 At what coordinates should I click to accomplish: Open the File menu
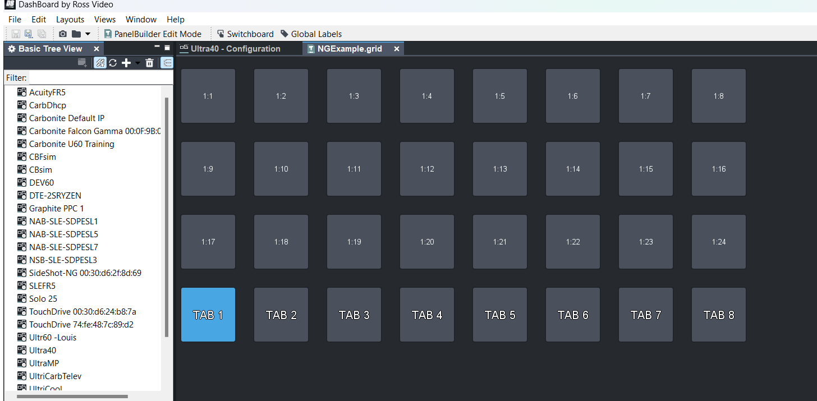[x=15, y=19]
